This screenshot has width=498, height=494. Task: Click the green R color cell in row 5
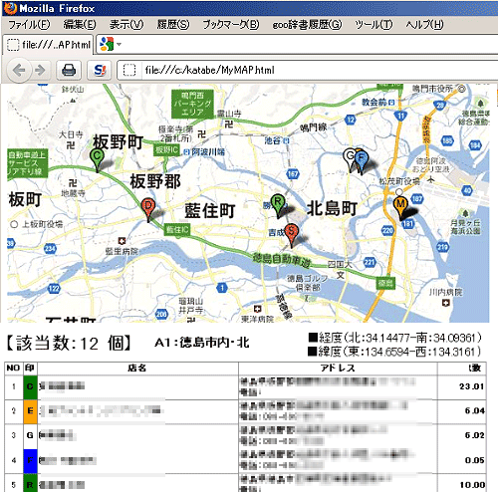pos(30,483)
